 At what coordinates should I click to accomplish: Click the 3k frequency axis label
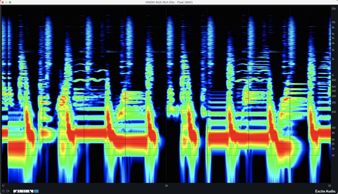click(x=334, y=50)
